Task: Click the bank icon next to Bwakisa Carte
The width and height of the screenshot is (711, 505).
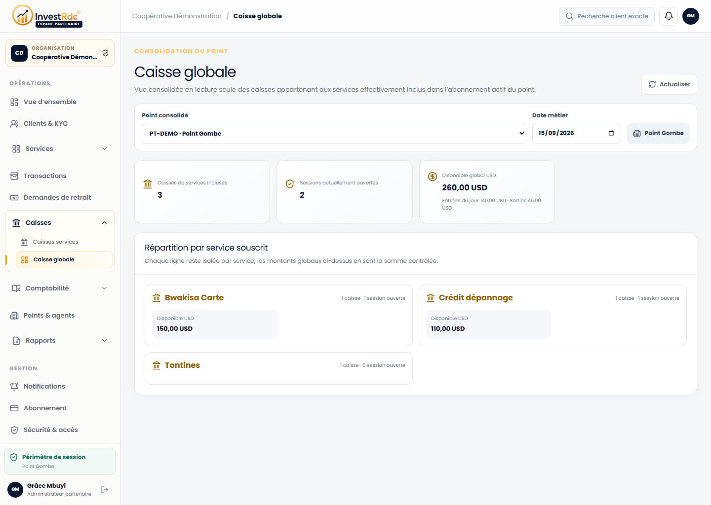Action: (x=157, y=298)
